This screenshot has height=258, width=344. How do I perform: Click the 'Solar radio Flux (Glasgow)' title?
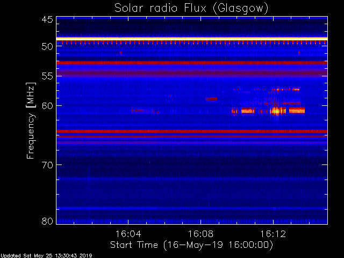191,8
